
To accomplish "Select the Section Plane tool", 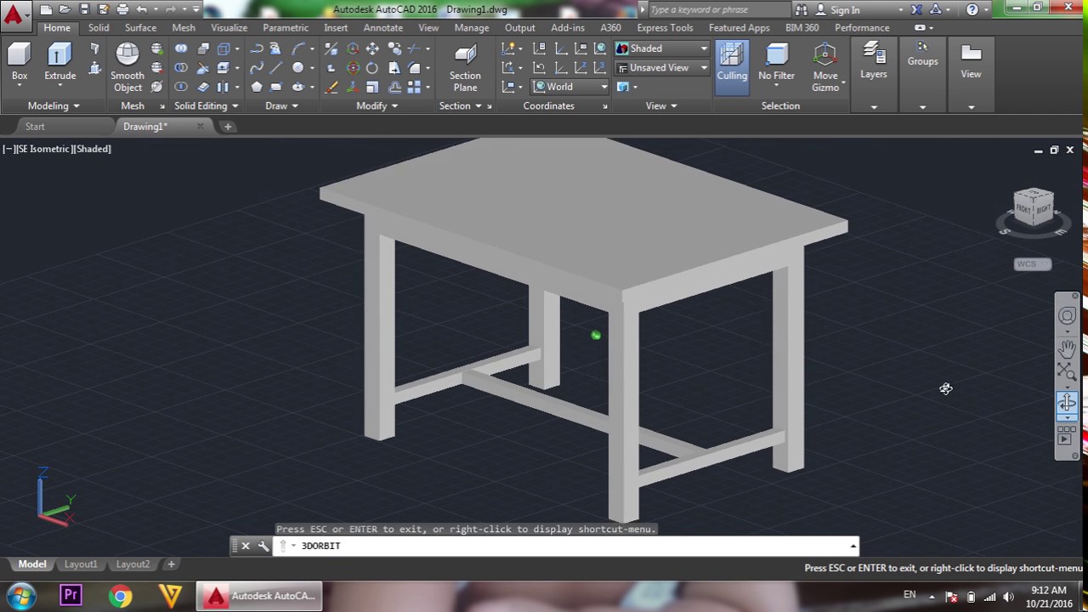I will (x=465, y=68).
